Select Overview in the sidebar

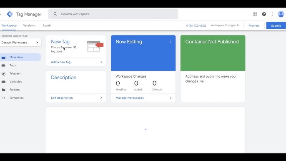[x=20, y=57]
